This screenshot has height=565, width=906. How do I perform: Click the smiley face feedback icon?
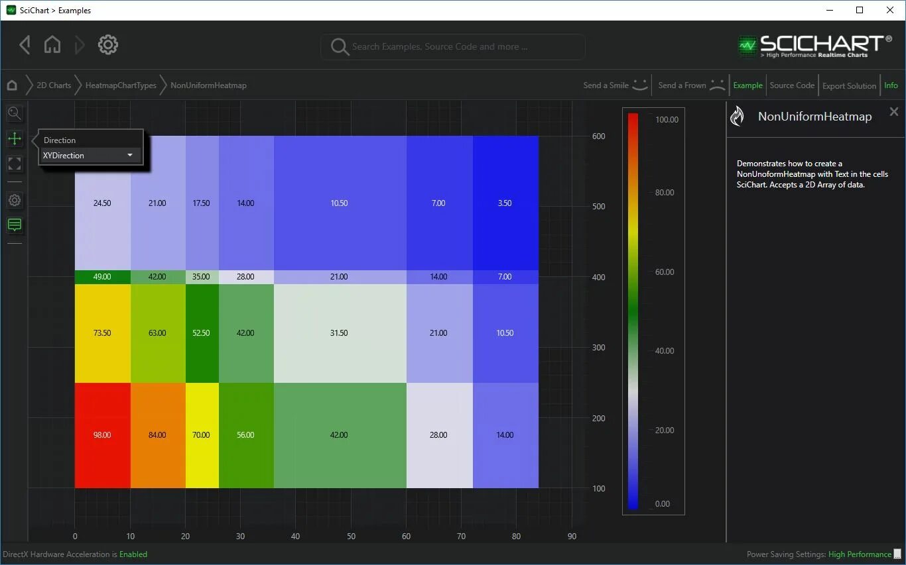click(640, 85)
